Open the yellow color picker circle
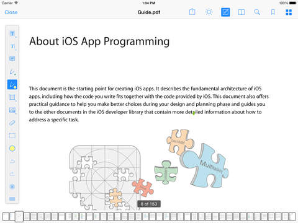The image size is (298, 223). [x=12, y=148]
